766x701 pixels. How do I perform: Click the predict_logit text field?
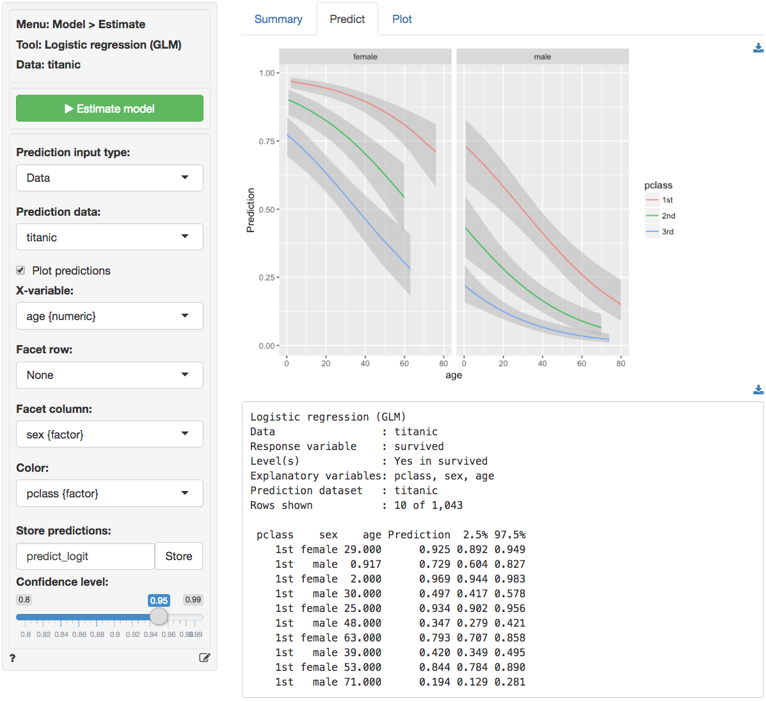click(85, 556)
